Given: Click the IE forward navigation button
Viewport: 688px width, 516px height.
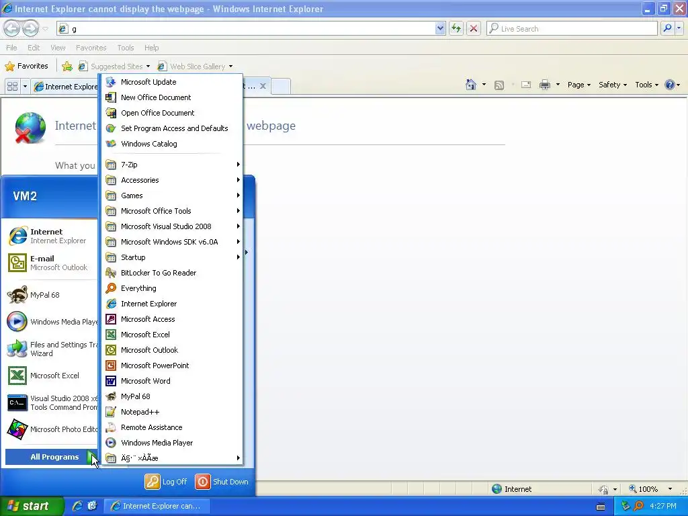Looking at the screenshot, I should click(x=30, y=28).
